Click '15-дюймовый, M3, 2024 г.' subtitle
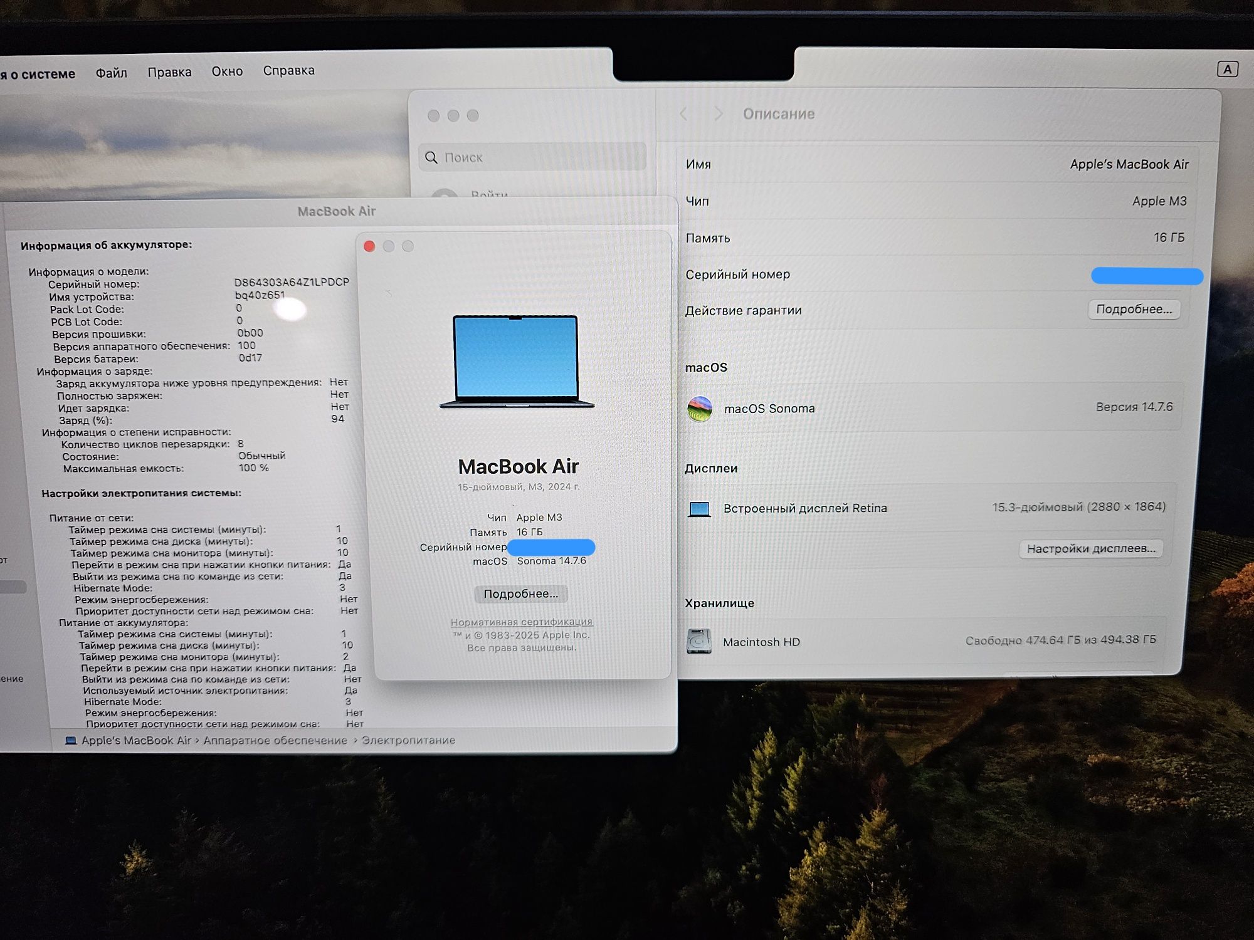Screen dimensions: 1254x940 click(519, 487)
